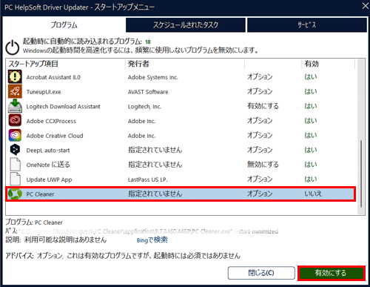Click the Adobe CCXProcess icon
Viewport: 370px width, 287px height.
(x=15, y=120)
